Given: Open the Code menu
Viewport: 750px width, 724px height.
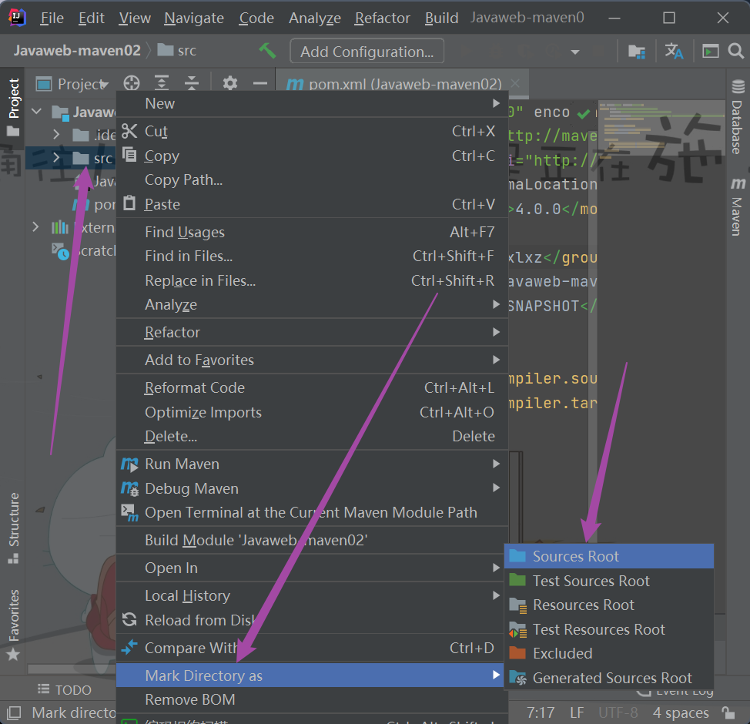Looking at the screenshot, I should click(256, 18).
